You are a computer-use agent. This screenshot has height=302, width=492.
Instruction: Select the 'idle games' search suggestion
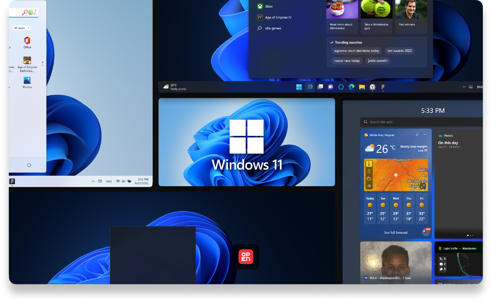tap(269, 28)
